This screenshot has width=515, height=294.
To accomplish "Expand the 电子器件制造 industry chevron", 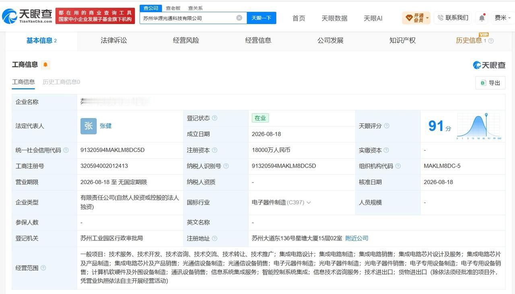I will click(x=309, y=203).
